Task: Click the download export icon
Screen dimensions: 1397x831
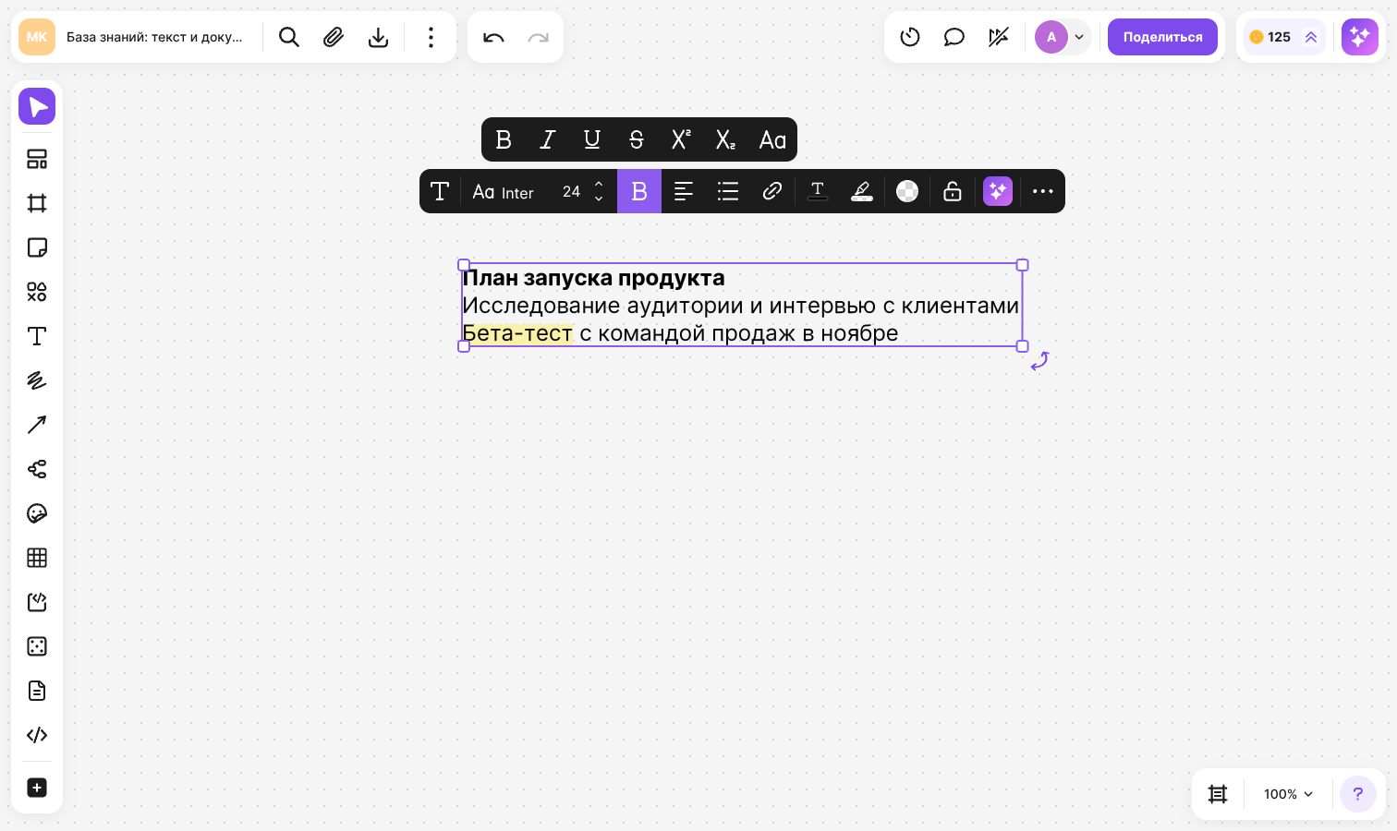Action: [x=378, y=37]
